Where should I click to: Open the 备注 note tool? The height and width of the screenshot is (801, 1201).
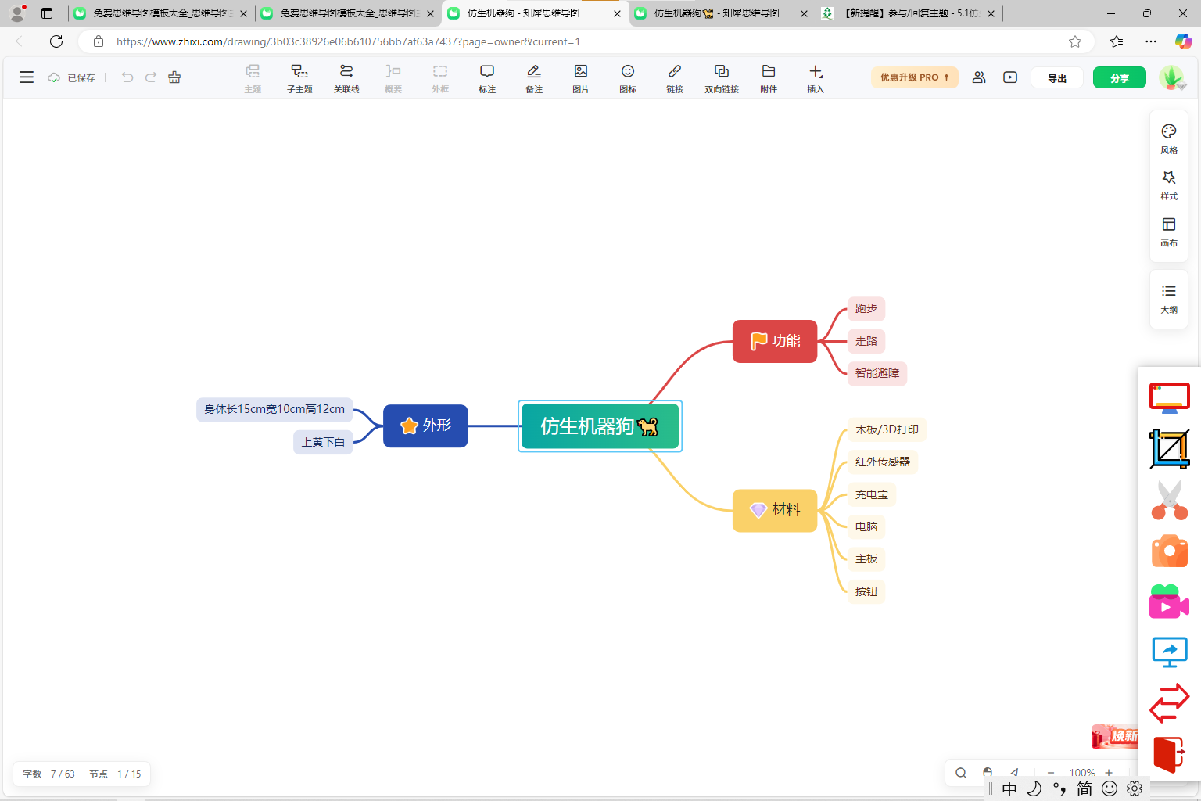click(x=534, y=78)
